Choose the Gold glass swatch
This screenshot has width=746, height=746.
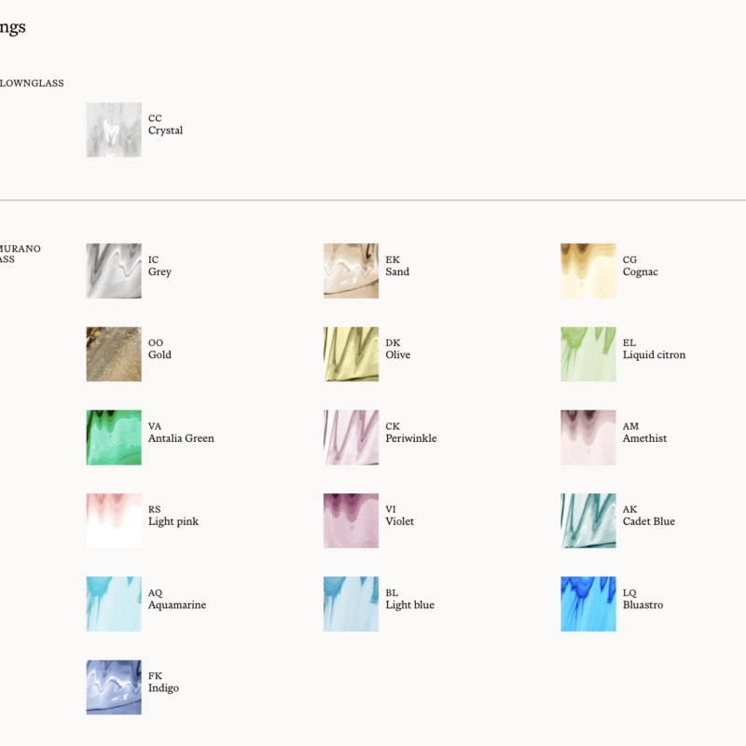[x=114, y=354]
